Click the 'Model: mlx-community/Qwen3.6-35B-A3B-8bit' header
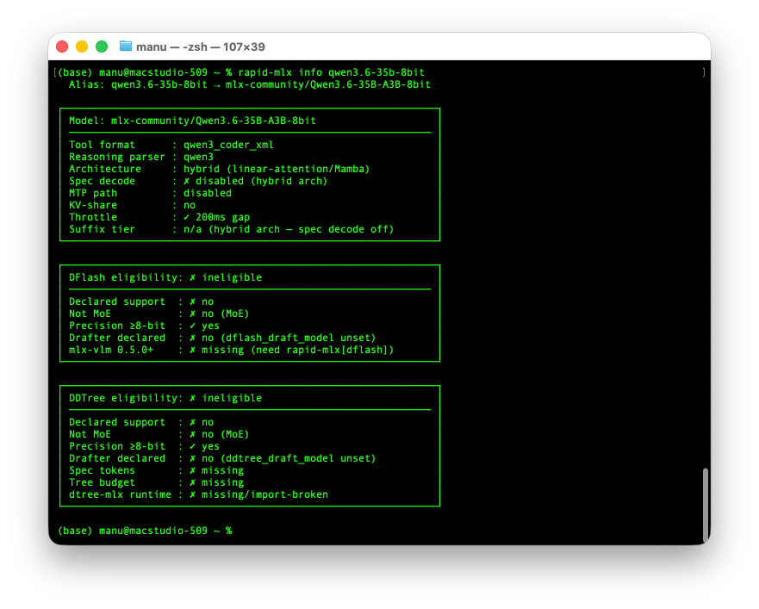 [x=192, y=121]
